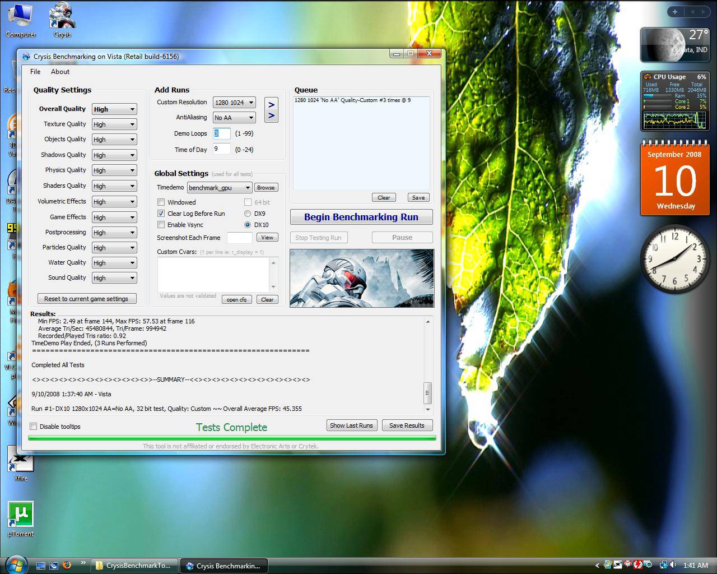The width and height of the screenshot is (717, 574).
Task: Click Save Results button
Action: [x=407, y=425]
